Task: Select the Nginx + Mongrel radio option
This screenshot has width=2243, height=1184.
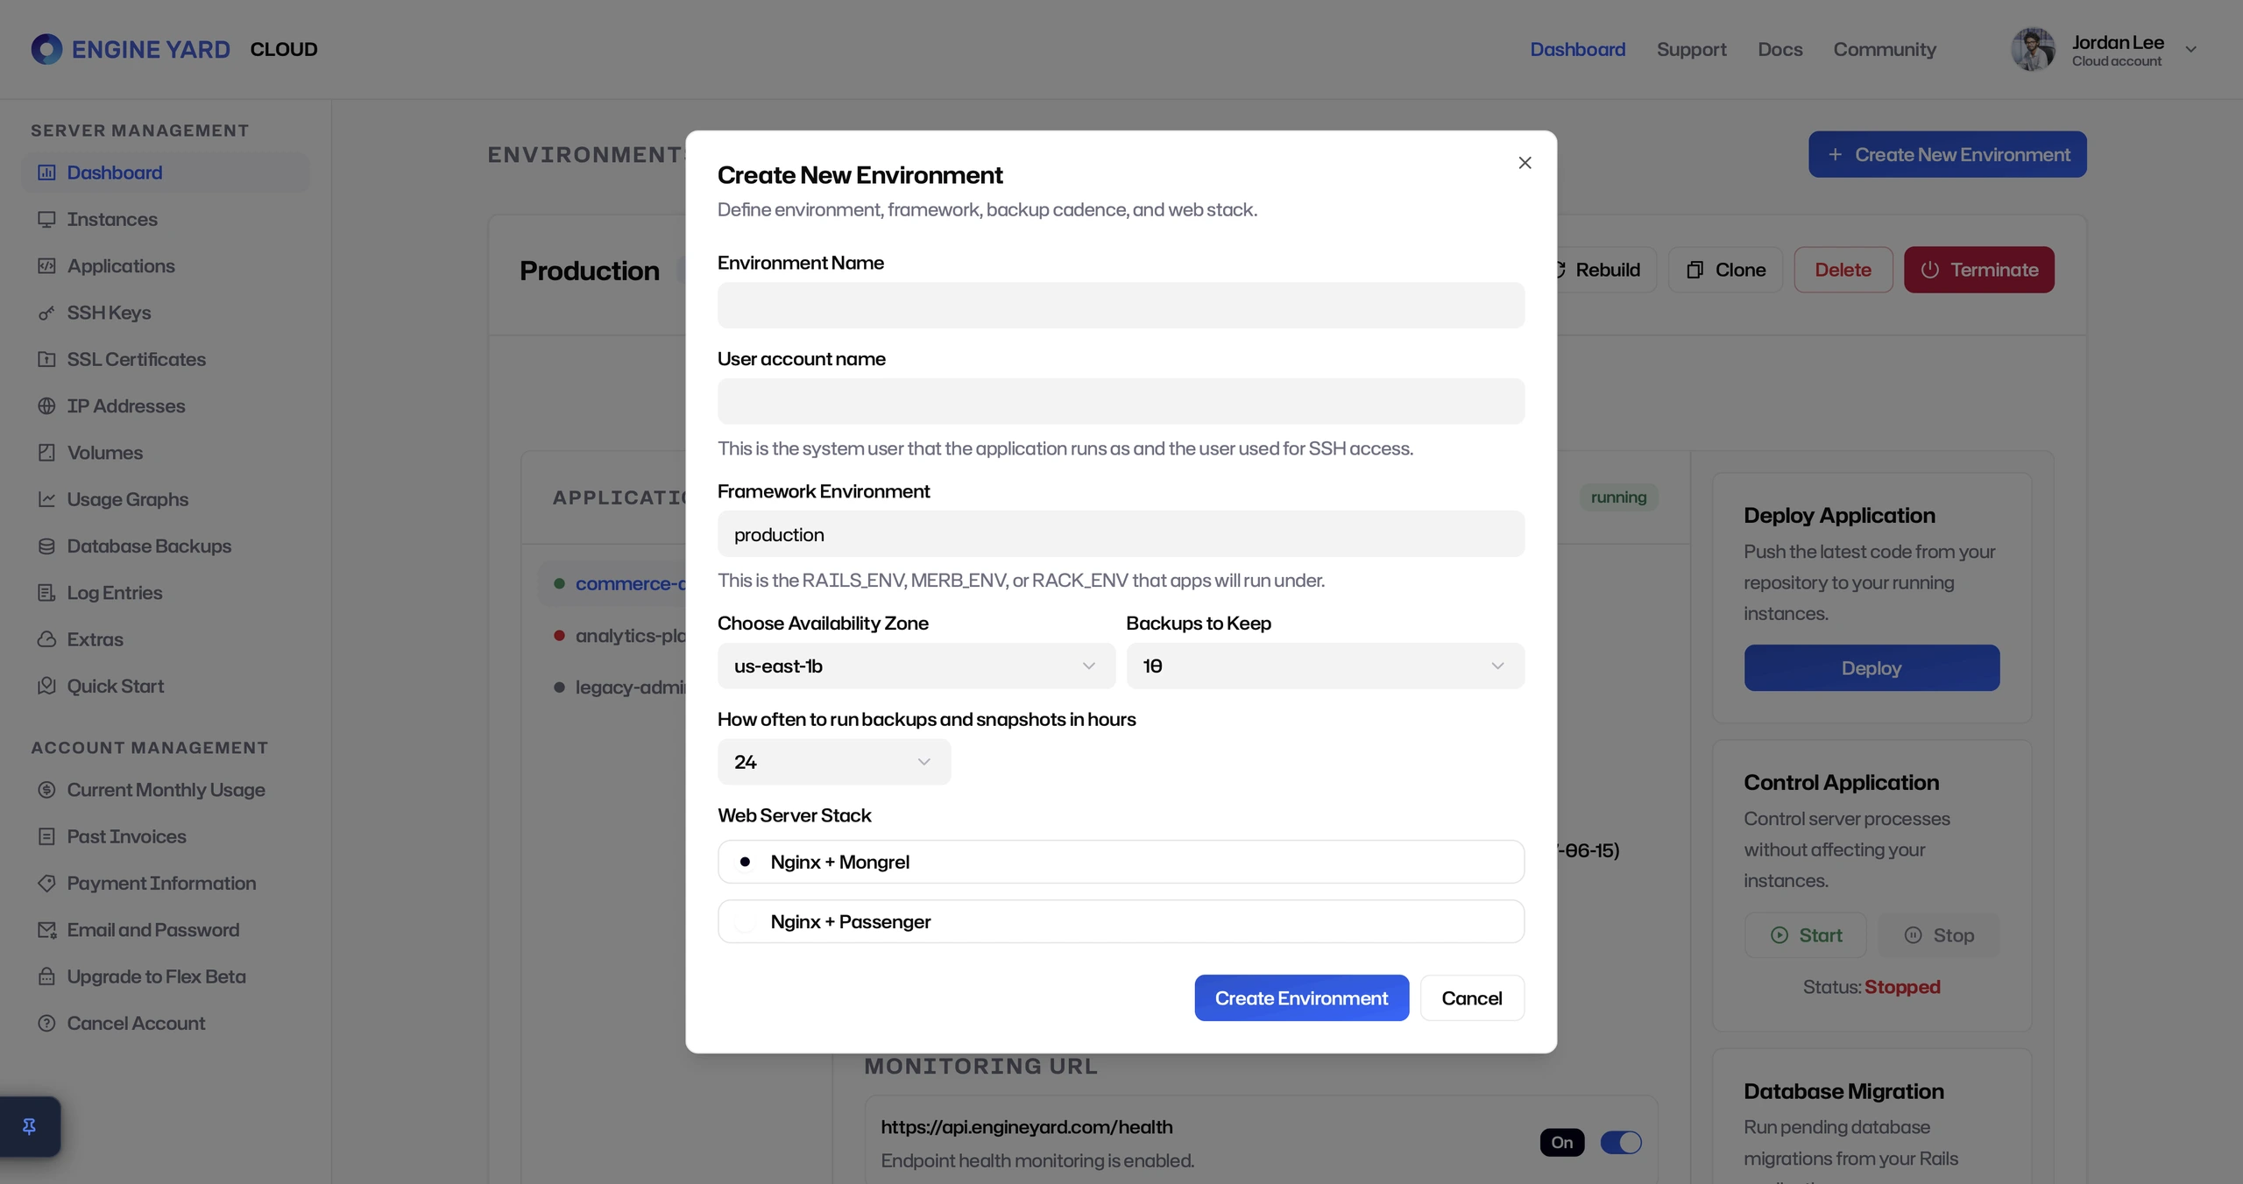Action: [x=1121, y=862]
